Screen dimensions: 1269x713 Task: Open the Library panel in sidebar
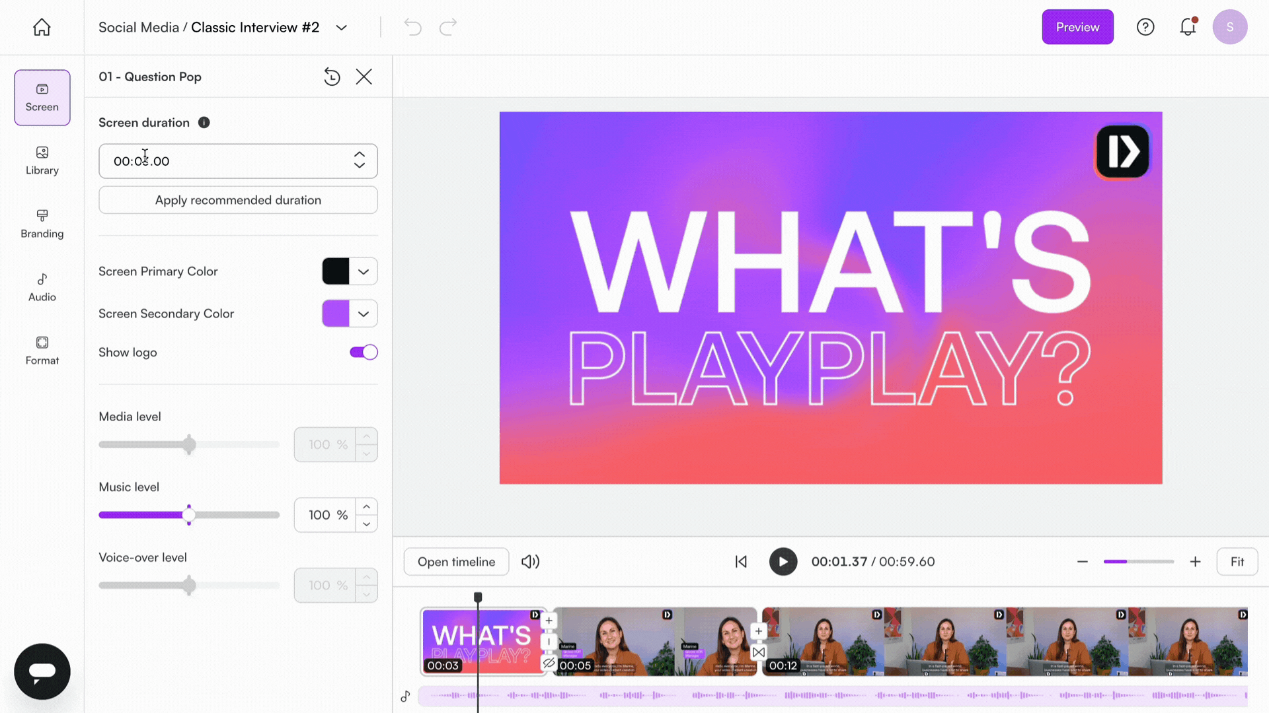point(42,160)
